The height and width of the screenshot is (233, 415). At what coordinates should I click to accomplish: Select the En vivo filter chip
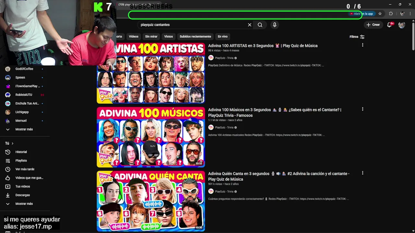coord(223,37)
